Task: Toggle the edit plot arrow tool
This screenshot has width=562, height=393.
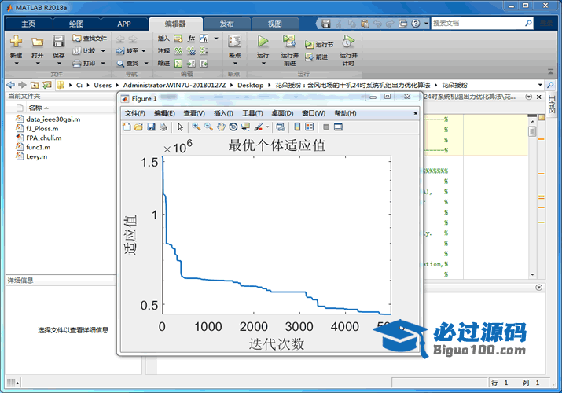Action: pos(180,127)
